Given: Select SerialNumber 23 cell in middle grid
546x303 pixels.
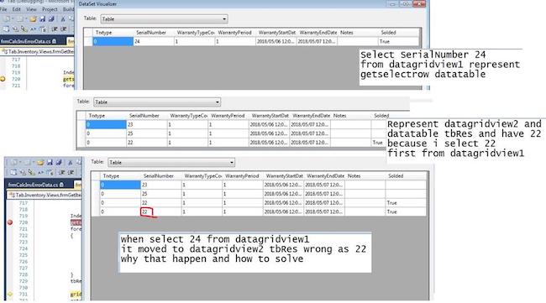Looking at the screenshot, I should [x=147, y=124].
